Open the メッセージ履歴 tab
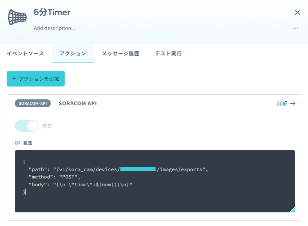Image resolution: width=308 pixels, height=226 pixels. tap(121, 53)
